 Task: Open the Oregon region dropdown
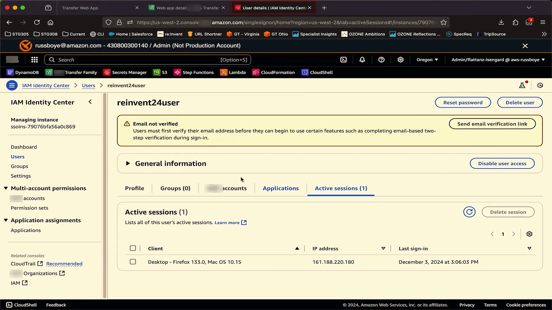(x=427, y=60)
